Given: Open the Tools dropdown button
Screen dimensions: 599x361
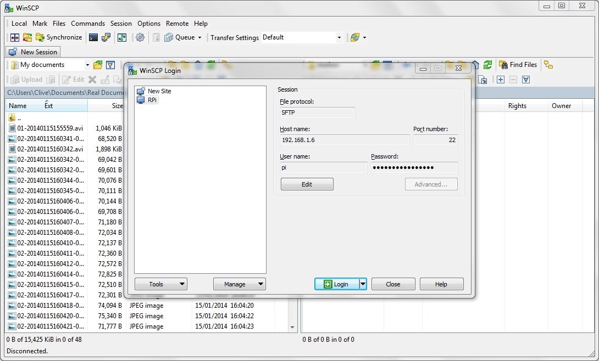Looking at the screenshot, I should point(161,284).
